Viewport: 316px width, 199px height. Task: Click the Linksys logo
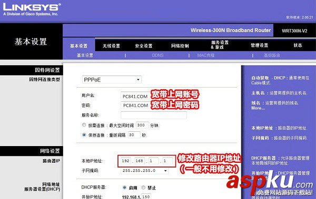[32, 9]
